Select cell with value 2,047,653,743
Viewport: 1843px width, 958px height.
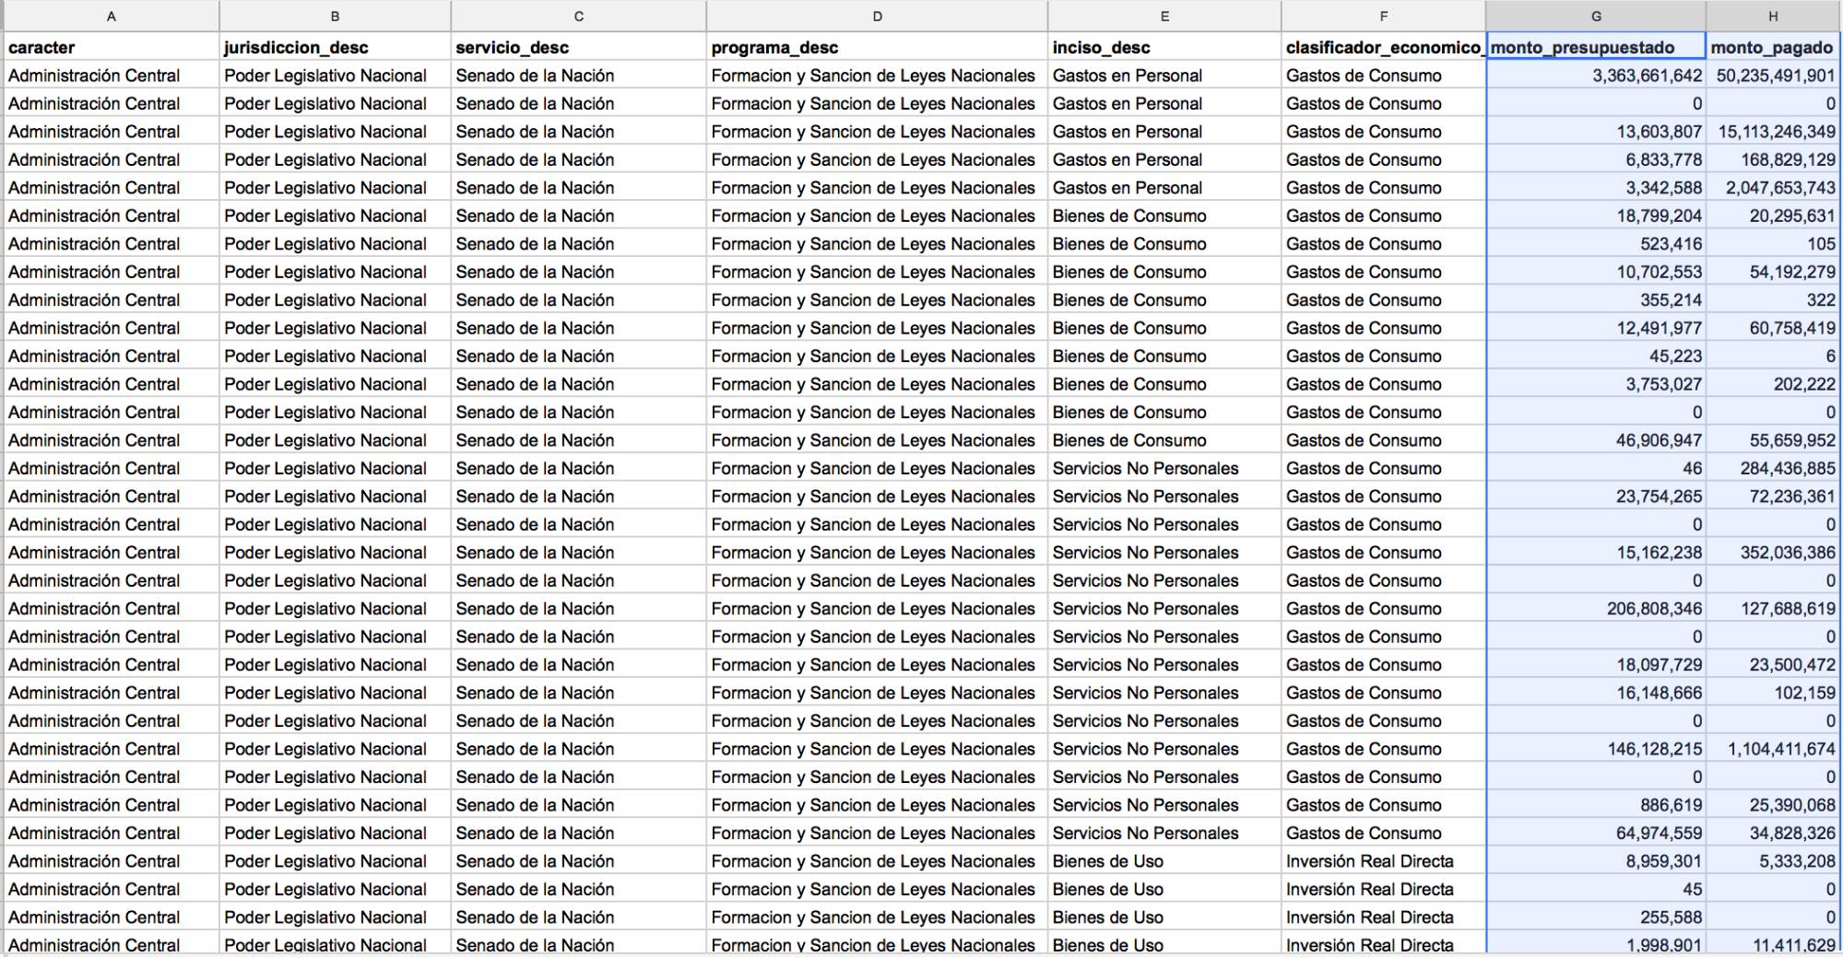[x=1773, y=188]
